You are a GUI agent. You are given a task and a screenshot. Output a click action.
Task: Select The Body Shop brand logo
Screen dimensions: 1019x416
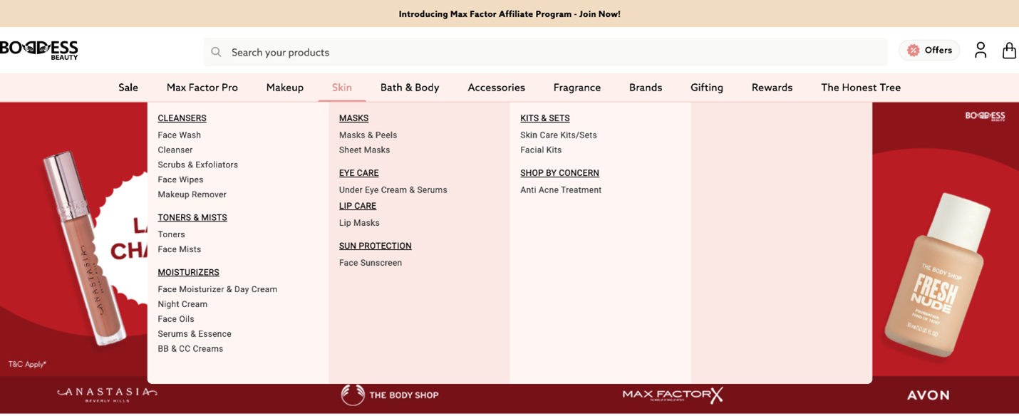click(389, 395)
